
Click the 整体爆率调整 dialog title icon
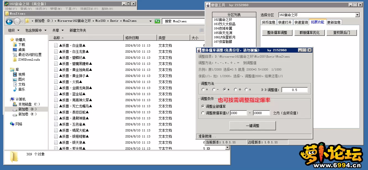199,50
